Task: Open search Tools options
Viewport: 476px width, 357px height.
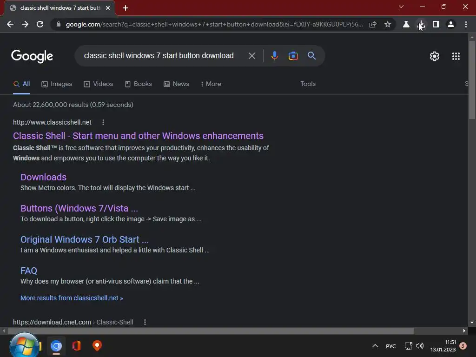Action: point(308,84)
